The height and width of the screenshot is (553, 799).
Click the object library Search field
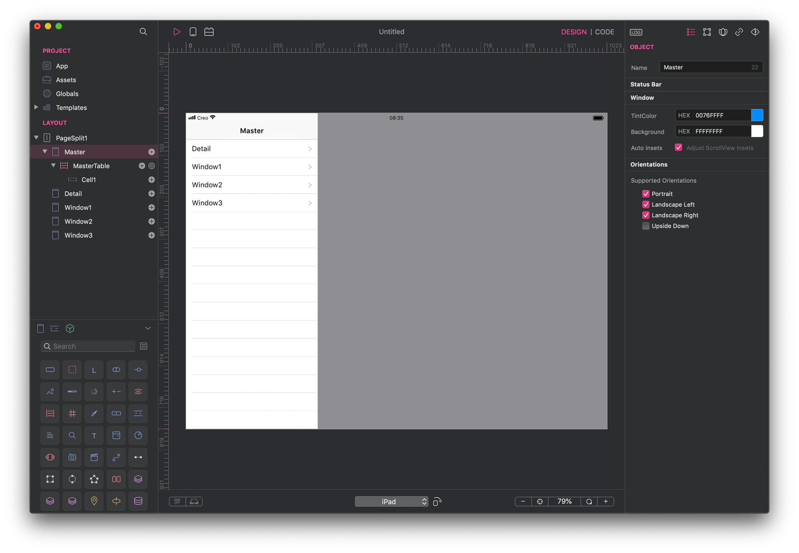92,346
